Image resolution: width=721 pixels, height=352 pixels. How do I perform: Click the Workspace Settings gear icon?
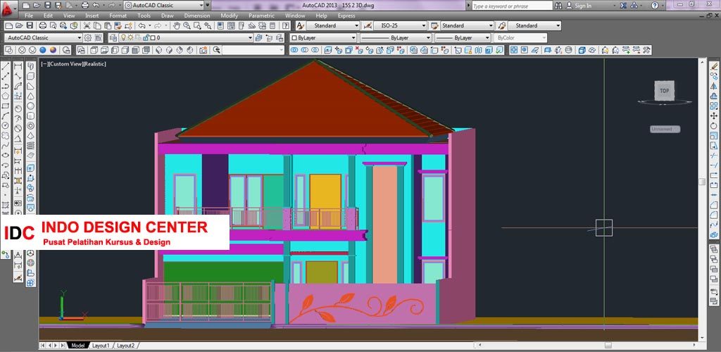coord(87,38)
